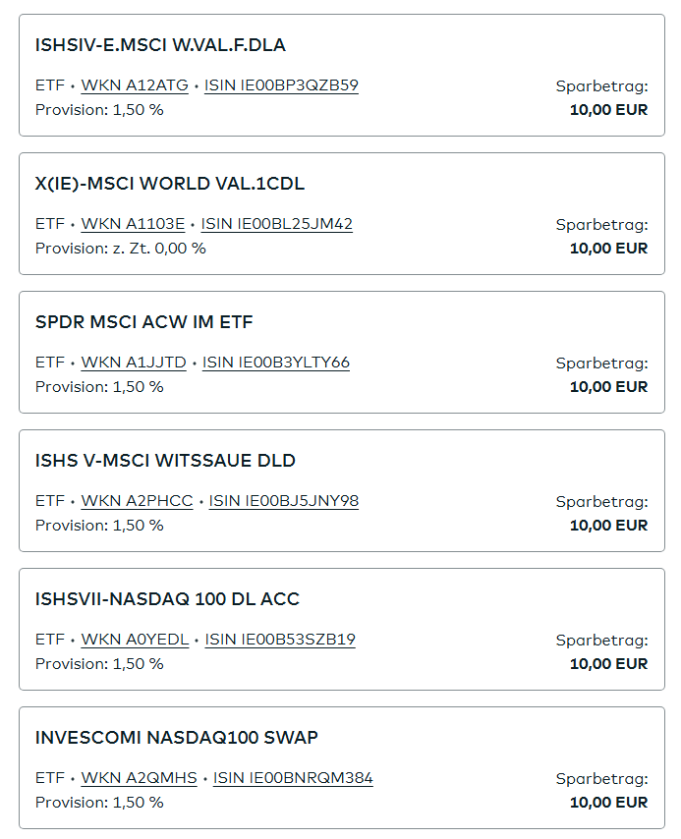The width and height of the screenshot is (681, 839).
Task: Select the ISHSIV-E.MSCI W.VAL.F.DLA card title
Action: pos(160,45)
